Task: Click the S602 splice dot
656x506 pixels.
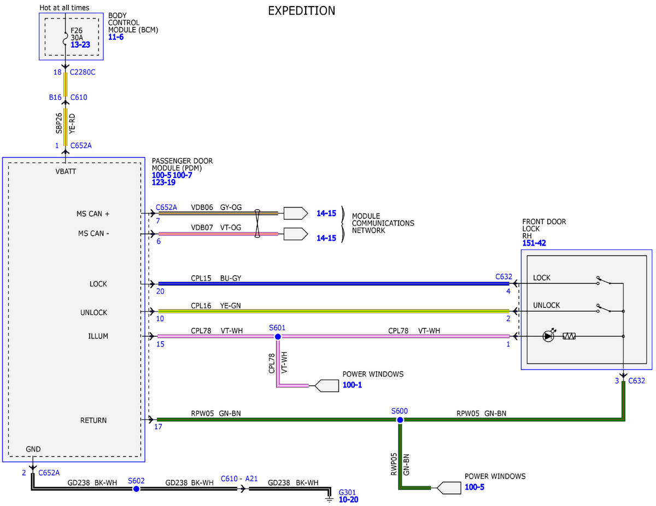Action: coord(136,489)
